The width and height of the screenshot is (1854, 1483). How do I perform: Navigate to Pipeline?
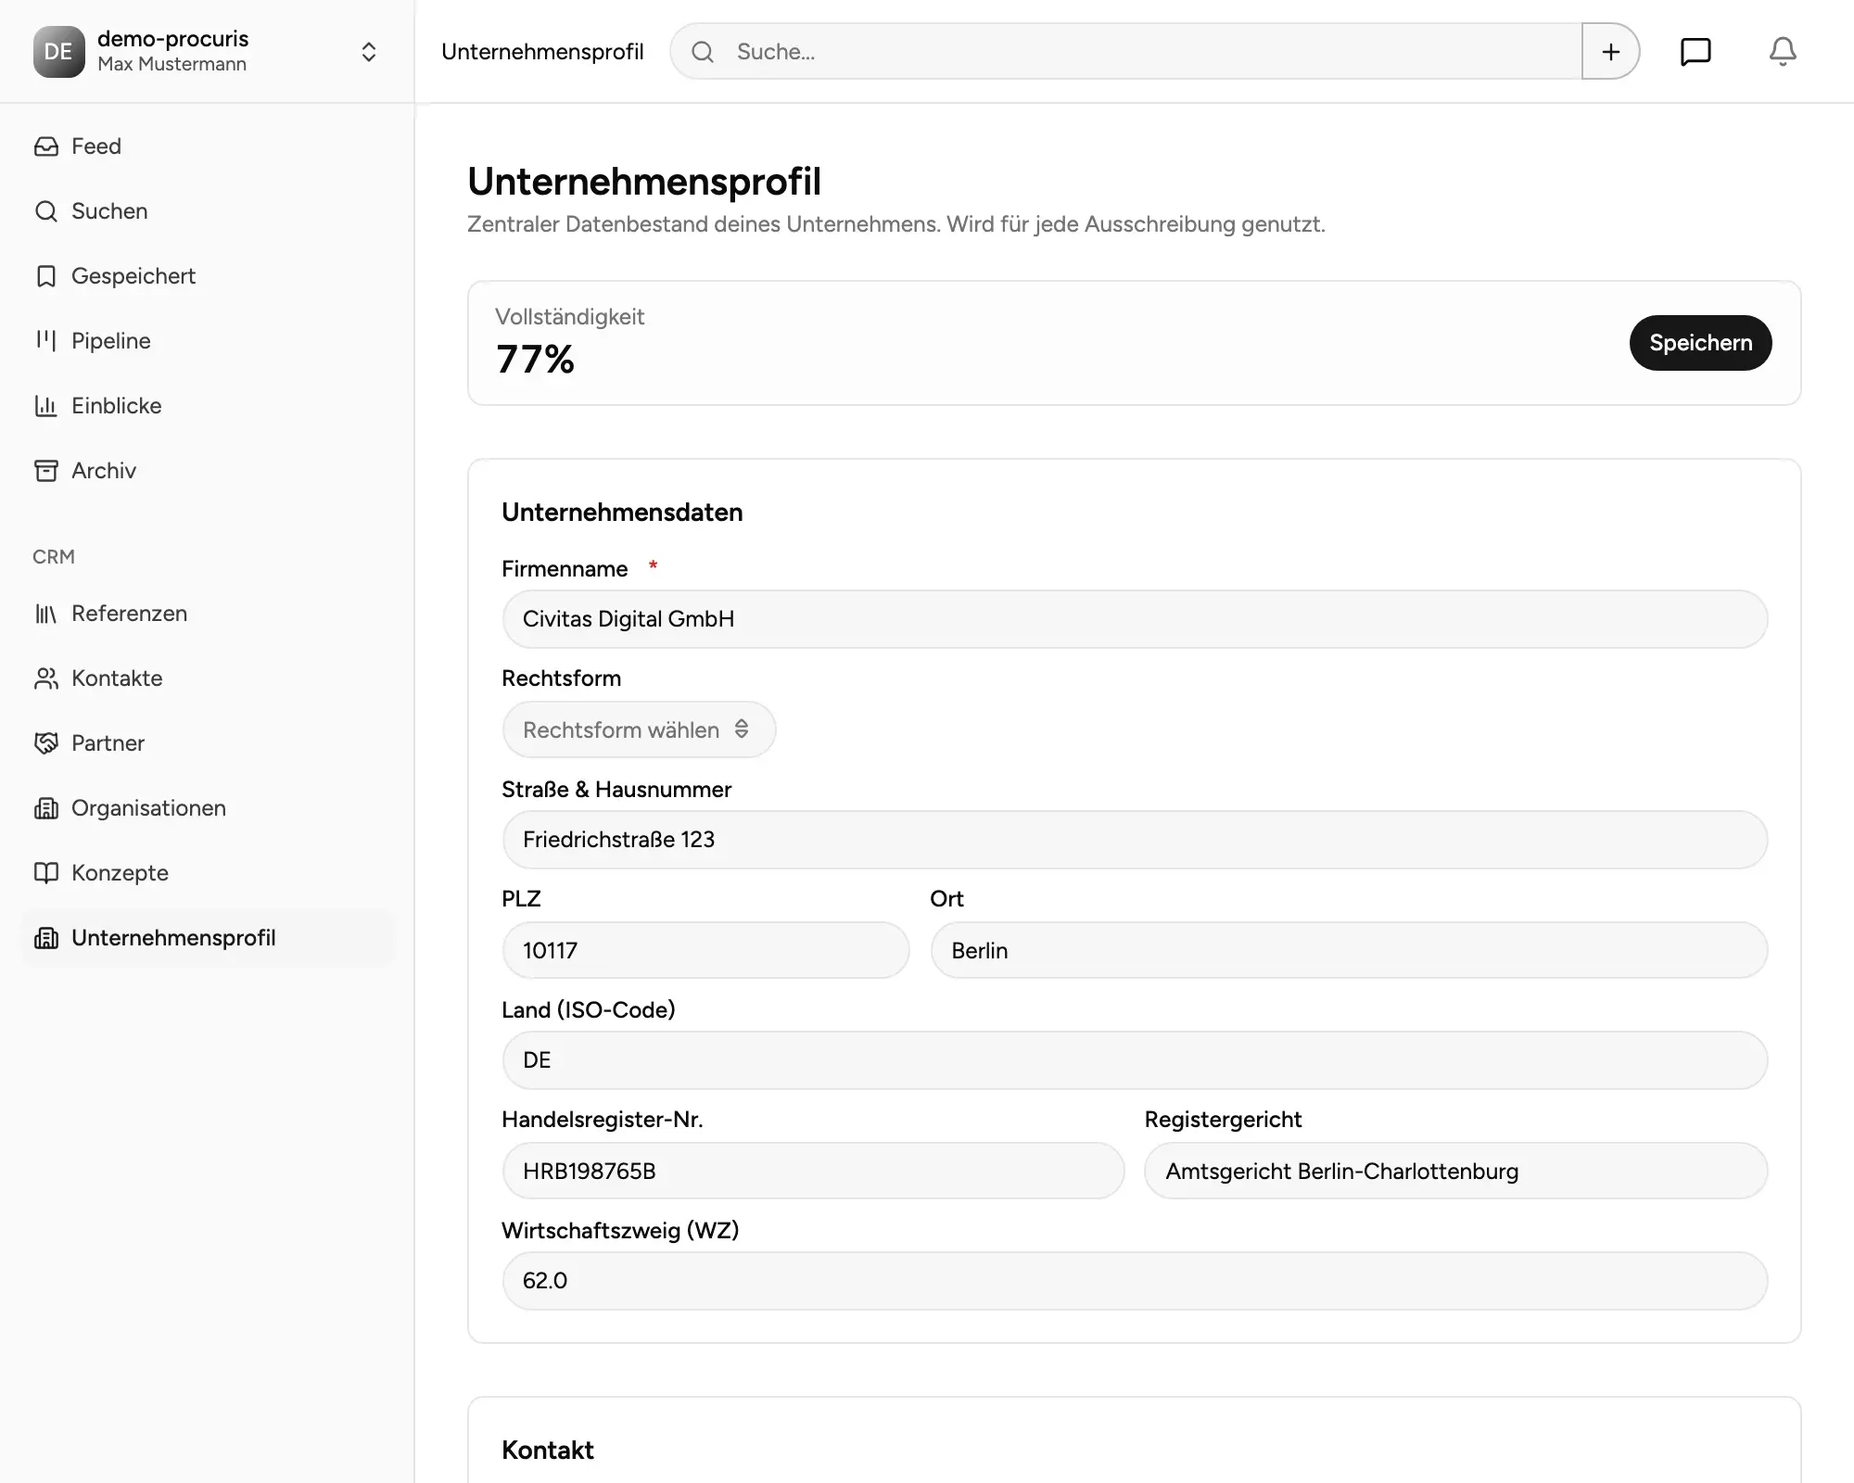tap(208, 341)
